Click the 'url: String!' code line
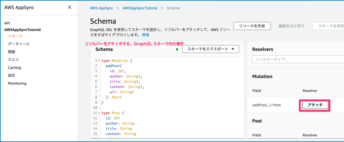Image resolution: width=344 pixels, height=142 pixels. [x=122, y=92]
